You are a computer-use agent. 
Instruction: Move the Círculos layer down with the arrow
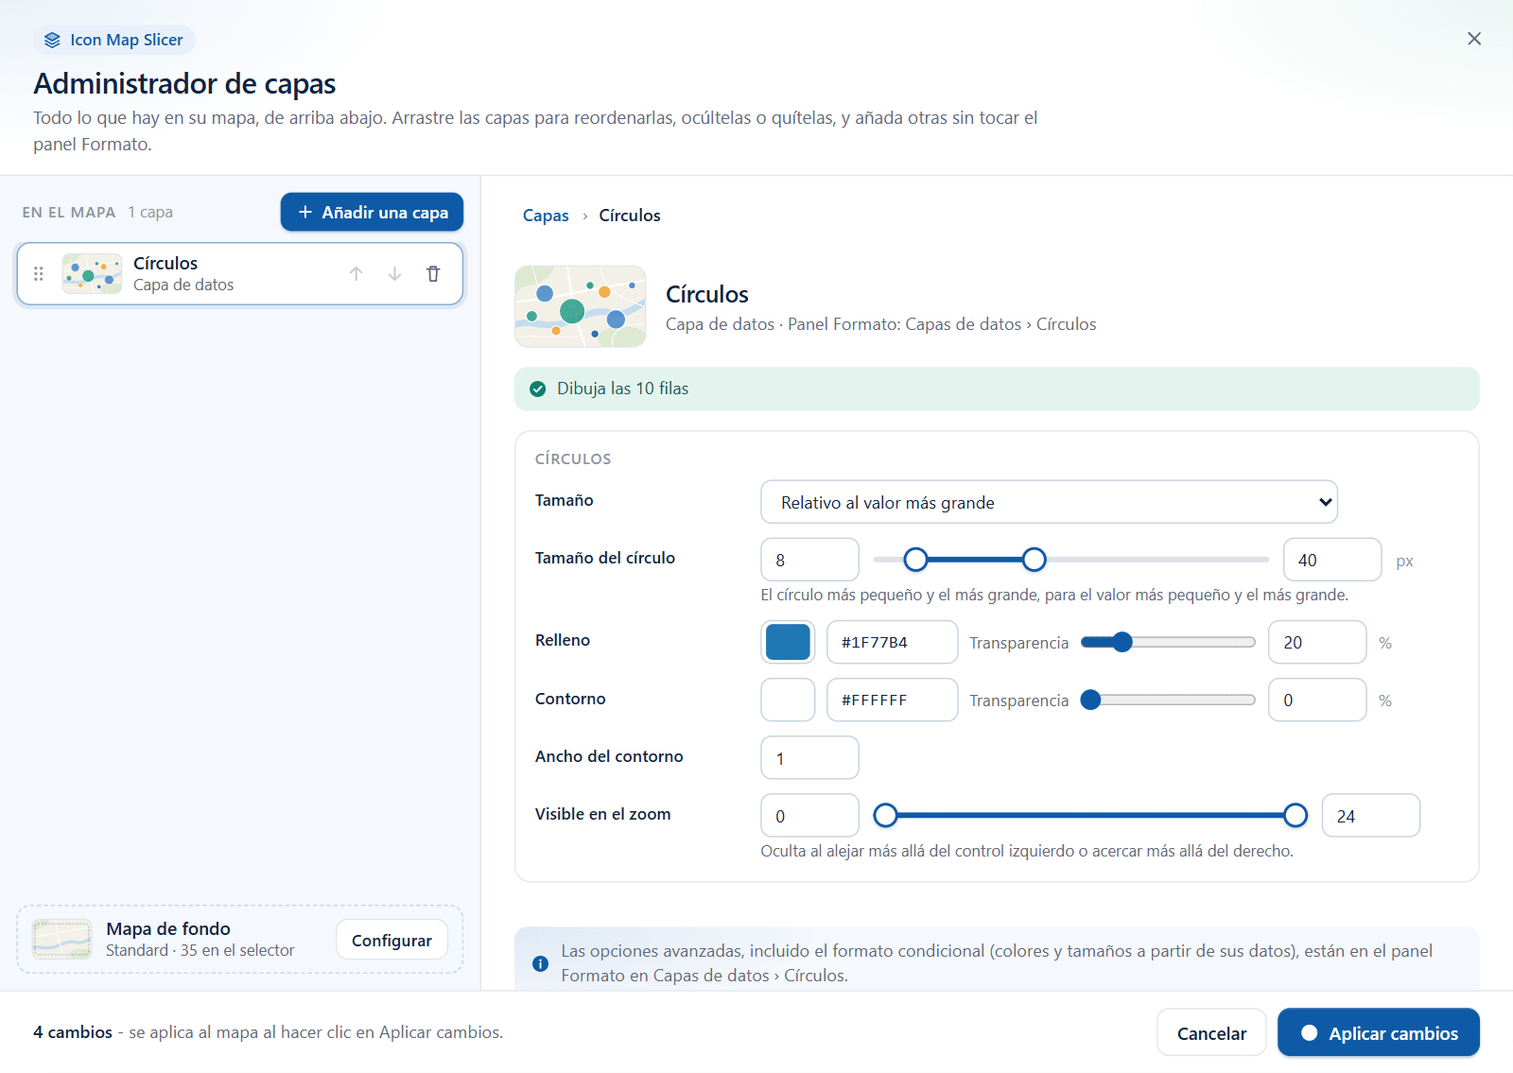394,274
